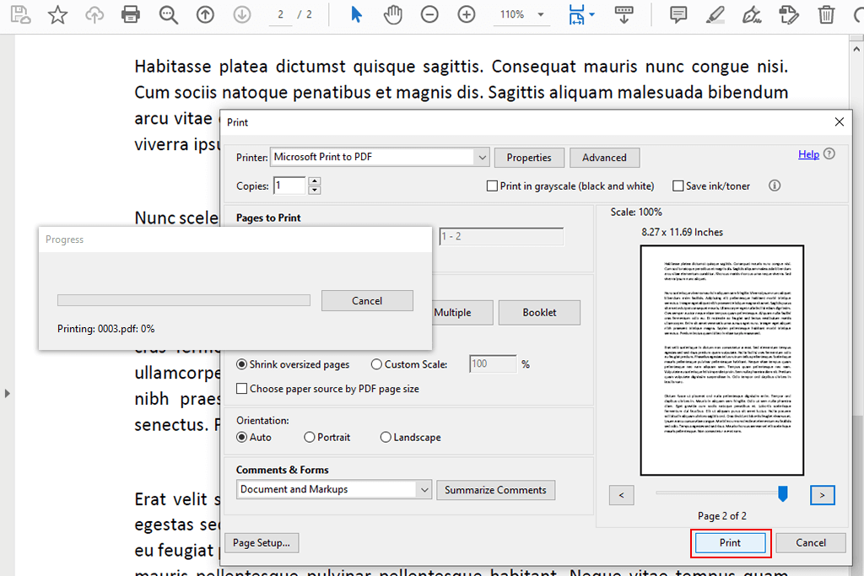Click the page range field 1 - 2
The image size is (864, 576).
coord(501,237)
